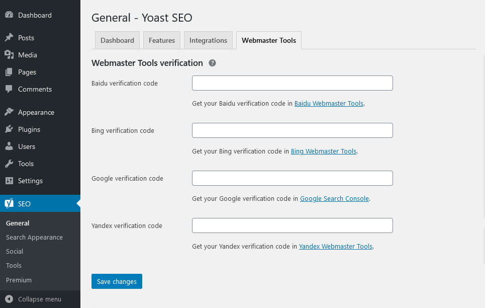The height and width of the screenshot is (308, 485).
Task: Open the Dashboard via its sidebar icon
Action: (9, 15)
